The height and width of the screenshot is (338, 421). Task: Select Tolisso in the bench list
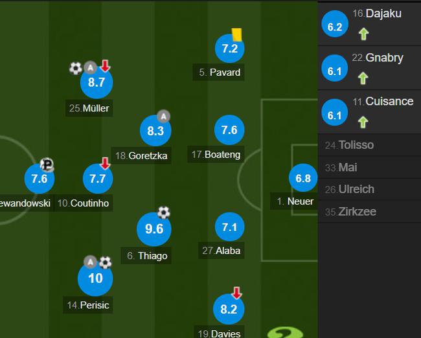pos(369,145)
